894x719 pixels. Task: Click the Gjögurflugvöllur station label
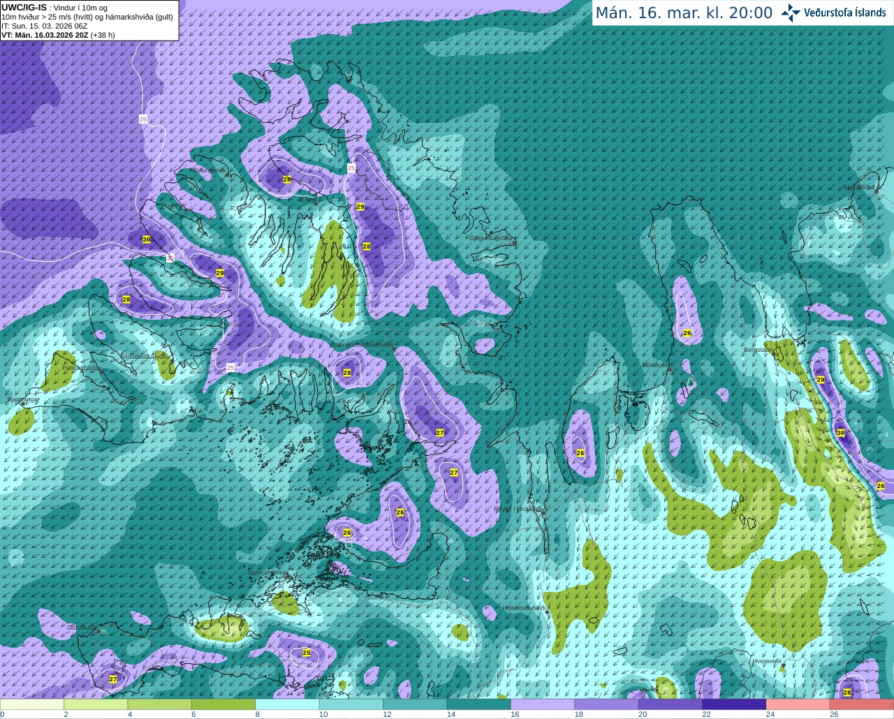point(492,238)
